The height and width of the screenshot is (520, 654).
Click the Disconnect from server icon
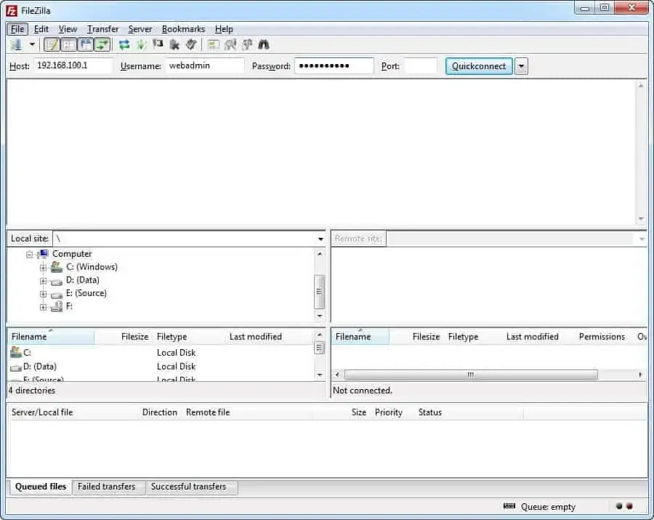174,45
